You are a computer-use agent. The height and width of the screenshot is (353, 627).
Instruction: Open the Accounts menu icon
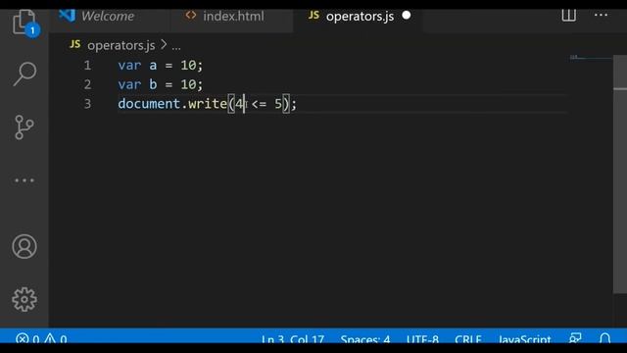(24, 246)
